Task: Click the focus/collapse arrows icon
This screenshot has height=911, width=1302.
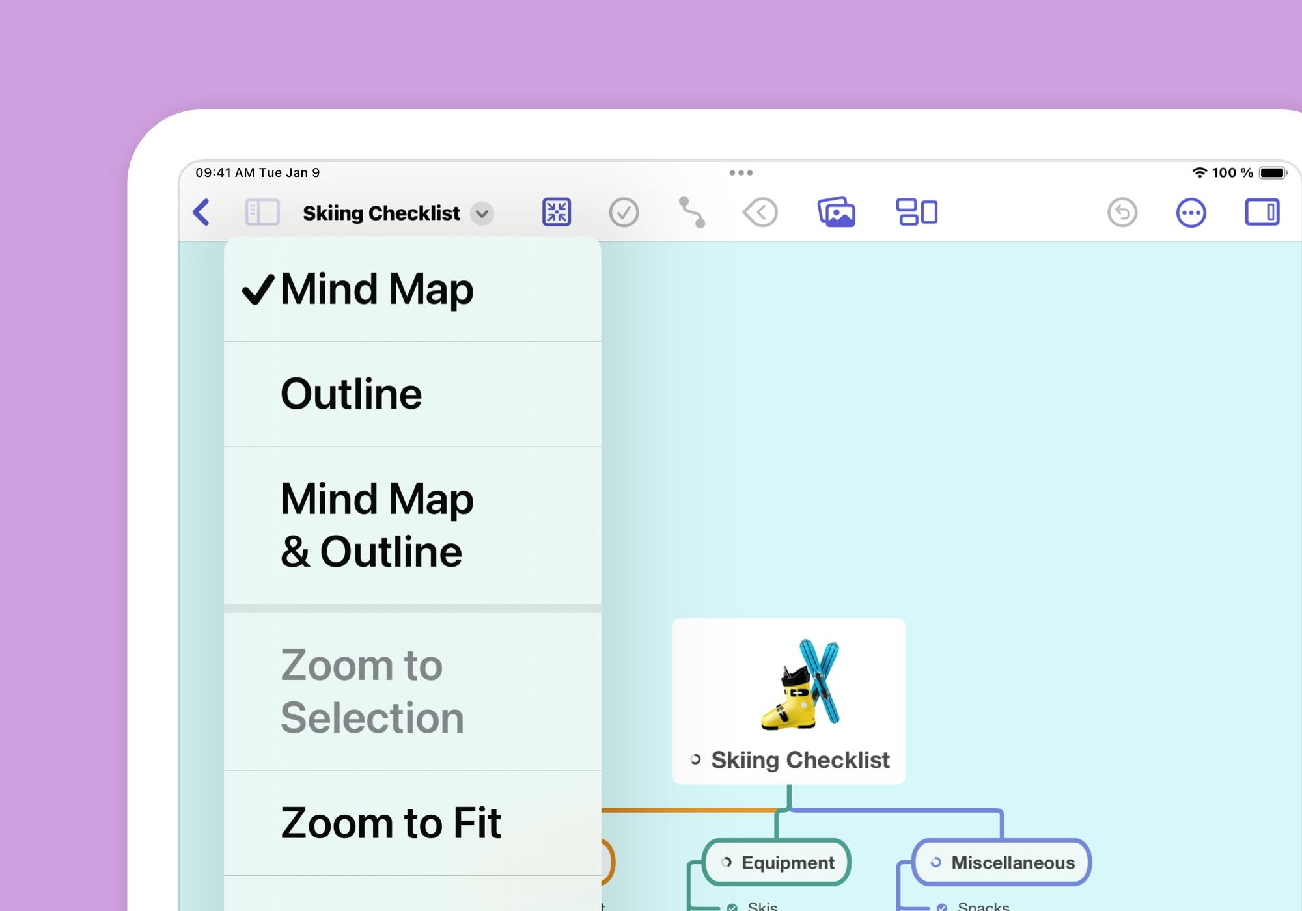Action: (557, 212)
